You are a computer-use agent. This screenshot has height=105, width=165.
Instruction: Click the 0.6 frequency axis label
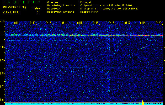(2, 100)
